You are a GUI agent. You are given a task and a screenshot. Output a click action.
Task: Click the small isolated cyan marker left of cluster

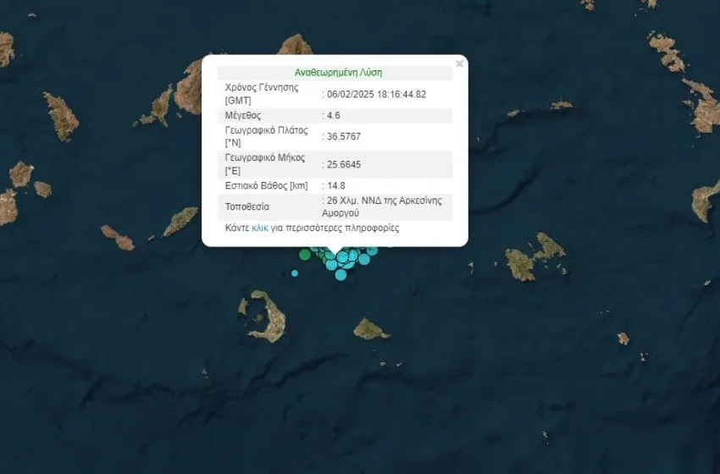pyautogui.click(x=295, y=273)
